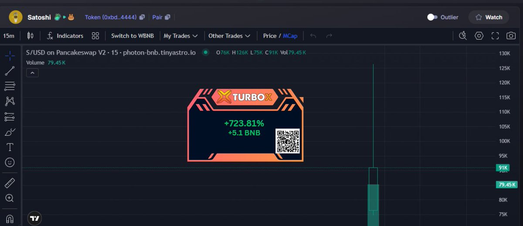Image resolution: width=523 pixels, height=226 pixels.
Task: Switch chart display to Price
Action: click(270, 36)
